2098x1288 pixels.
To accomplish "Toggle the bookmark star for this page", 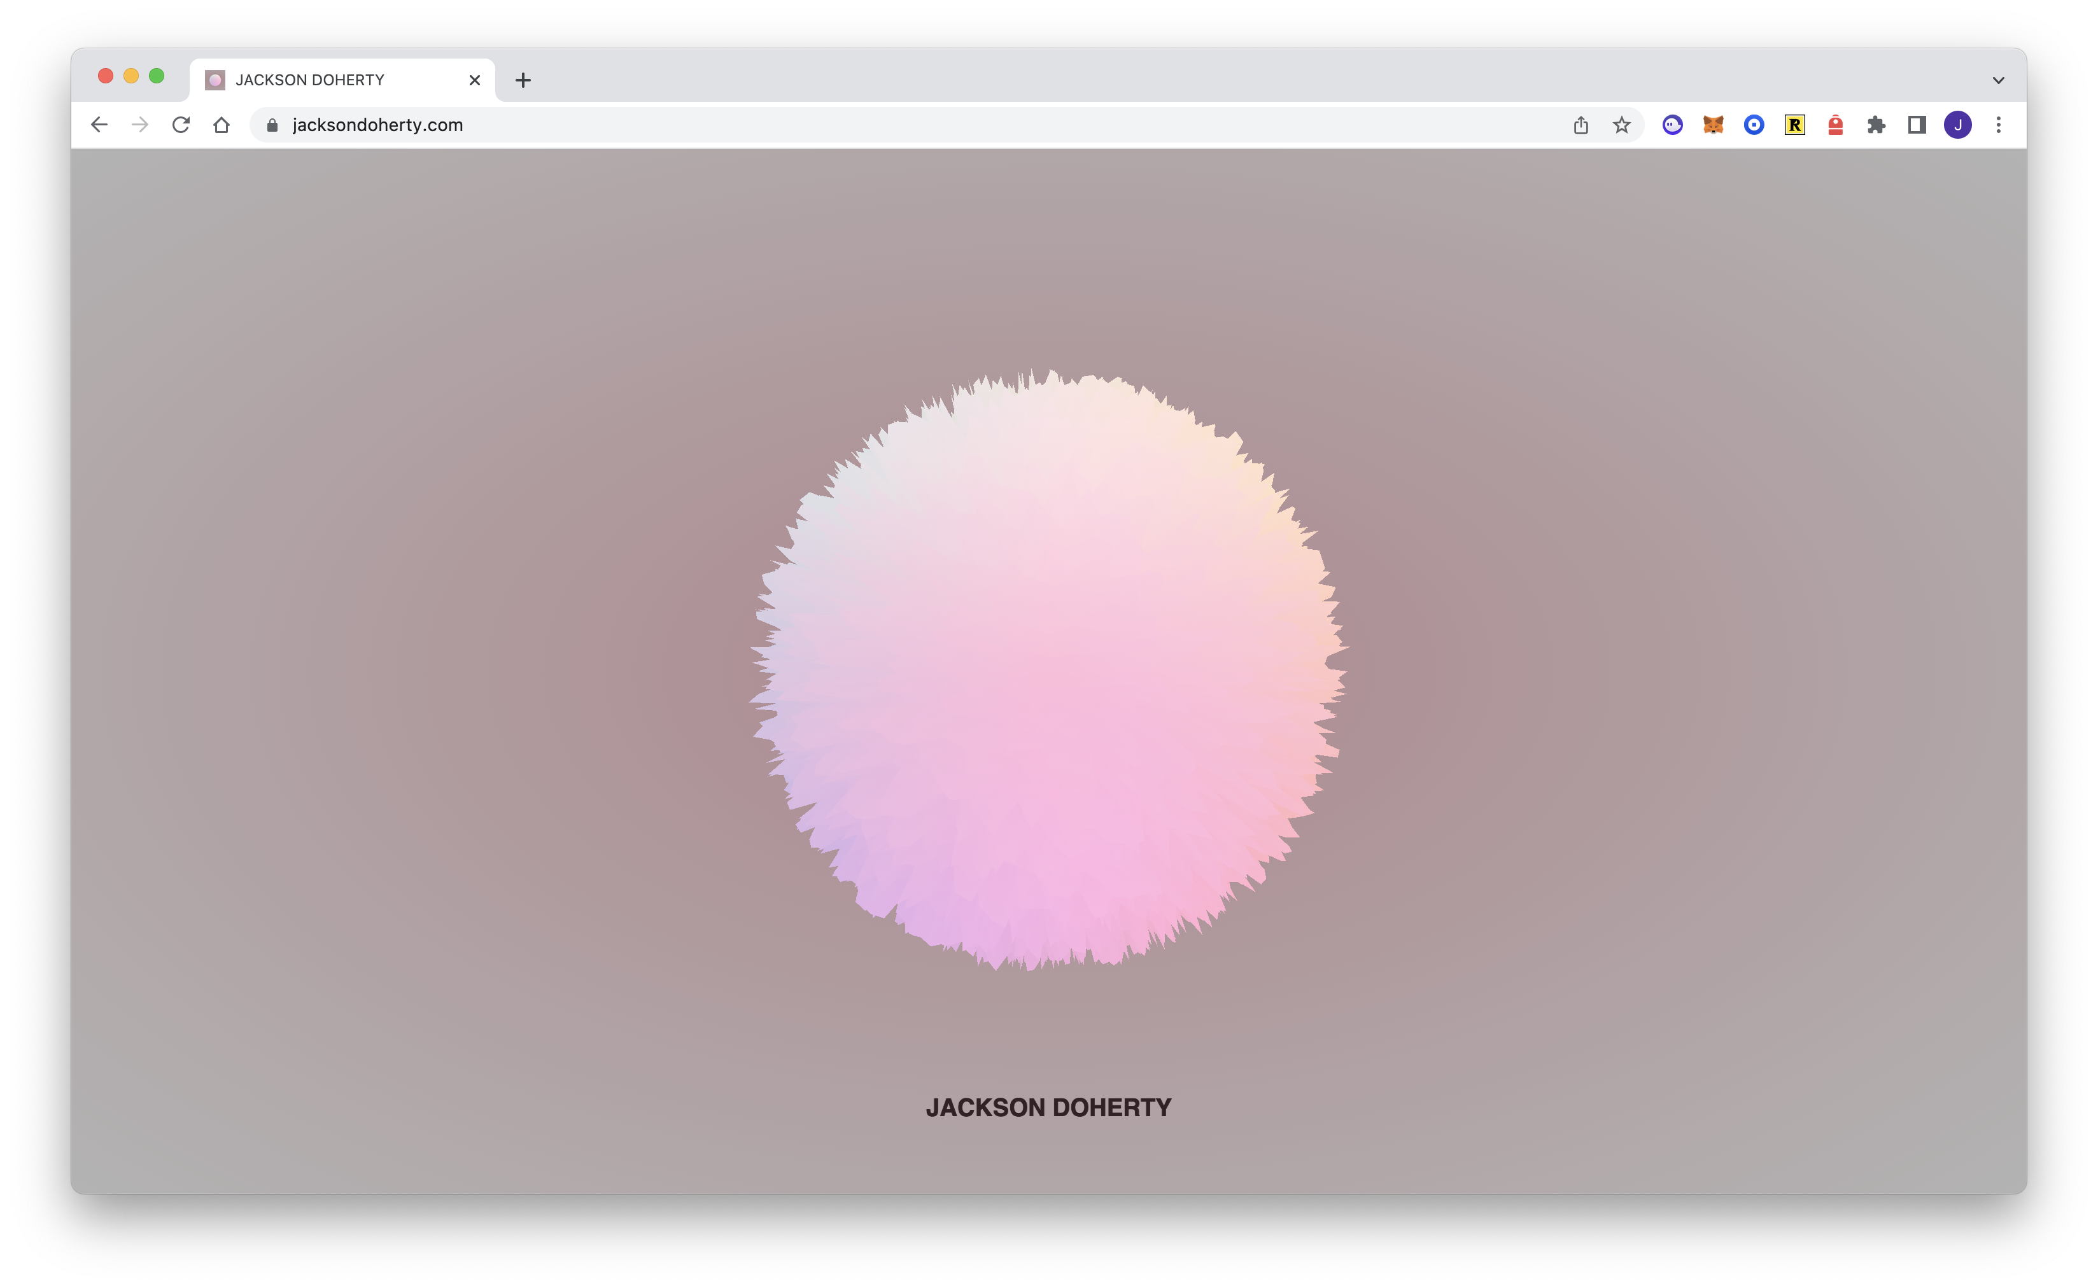I will click(1622, 125).
